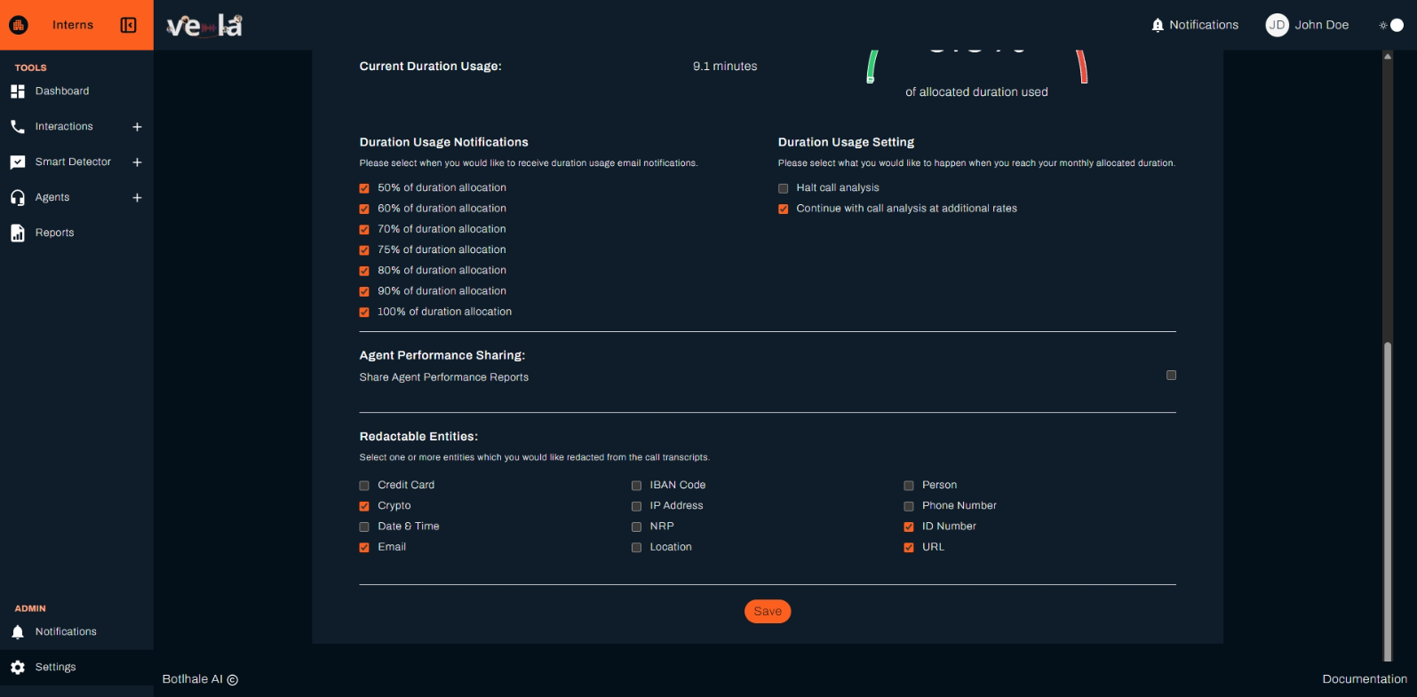Click the 9.1 minutes usage value
Image resolution: width=1417 pixels, height=697 pixels.
(x=725, y=67)
